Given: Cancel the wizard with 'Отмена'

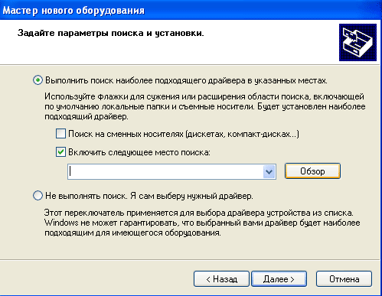Looking at the screenshot, I should coord(344,279).
